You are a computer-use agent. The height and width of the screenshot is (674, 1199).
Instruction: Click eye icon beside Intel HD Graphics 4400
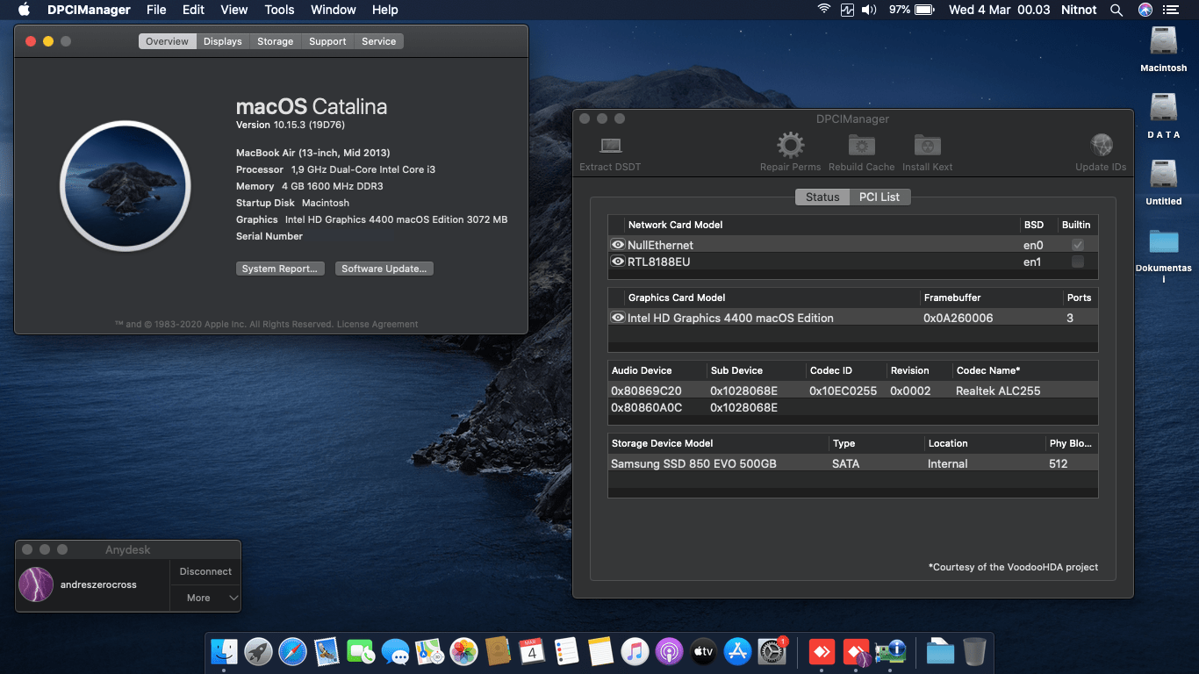pos(618,318)
